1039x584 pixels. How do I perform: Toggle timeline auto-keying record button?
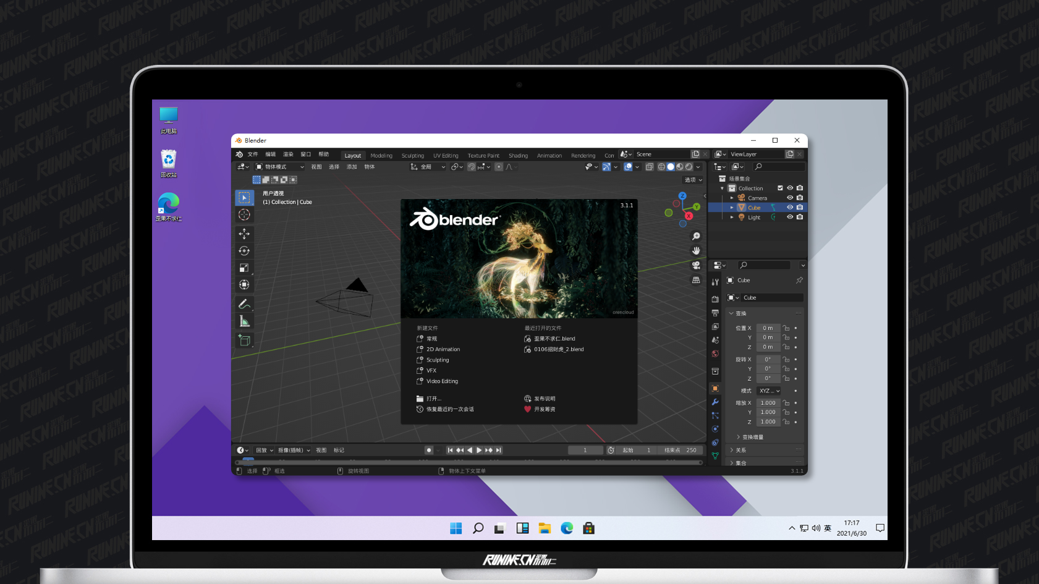[x=428, y=450]
